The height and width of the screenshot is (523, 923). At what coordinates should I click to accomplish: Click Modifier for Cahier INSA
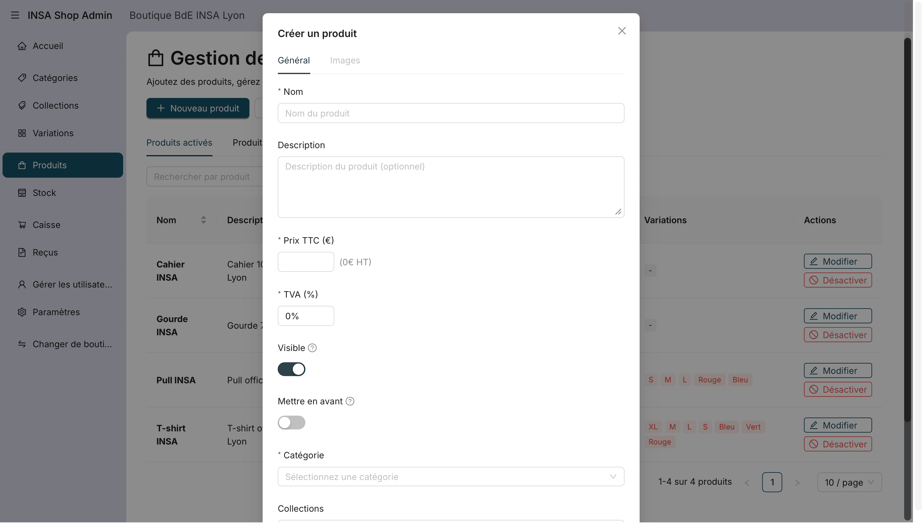pyautogui.click(x=838, y=261)
